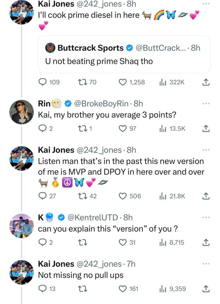Like the MVP and DPOY tweet
Viewport: 220px width, 304px height.
[122, 196]
